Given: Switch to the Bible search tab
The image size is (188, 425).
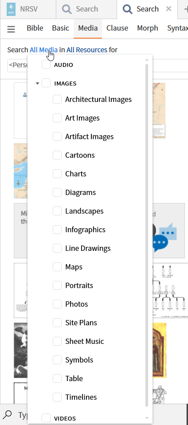Looking at the screenshot, I should [x=35, y=28].
